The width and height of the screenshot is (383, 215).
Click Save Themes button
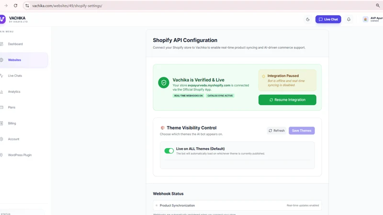[x=302, y=130]
